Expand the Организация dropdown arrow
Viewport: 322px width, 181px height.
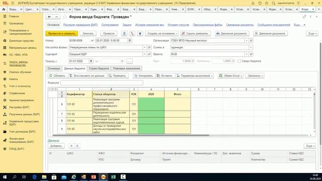click(x=247, y=41)
